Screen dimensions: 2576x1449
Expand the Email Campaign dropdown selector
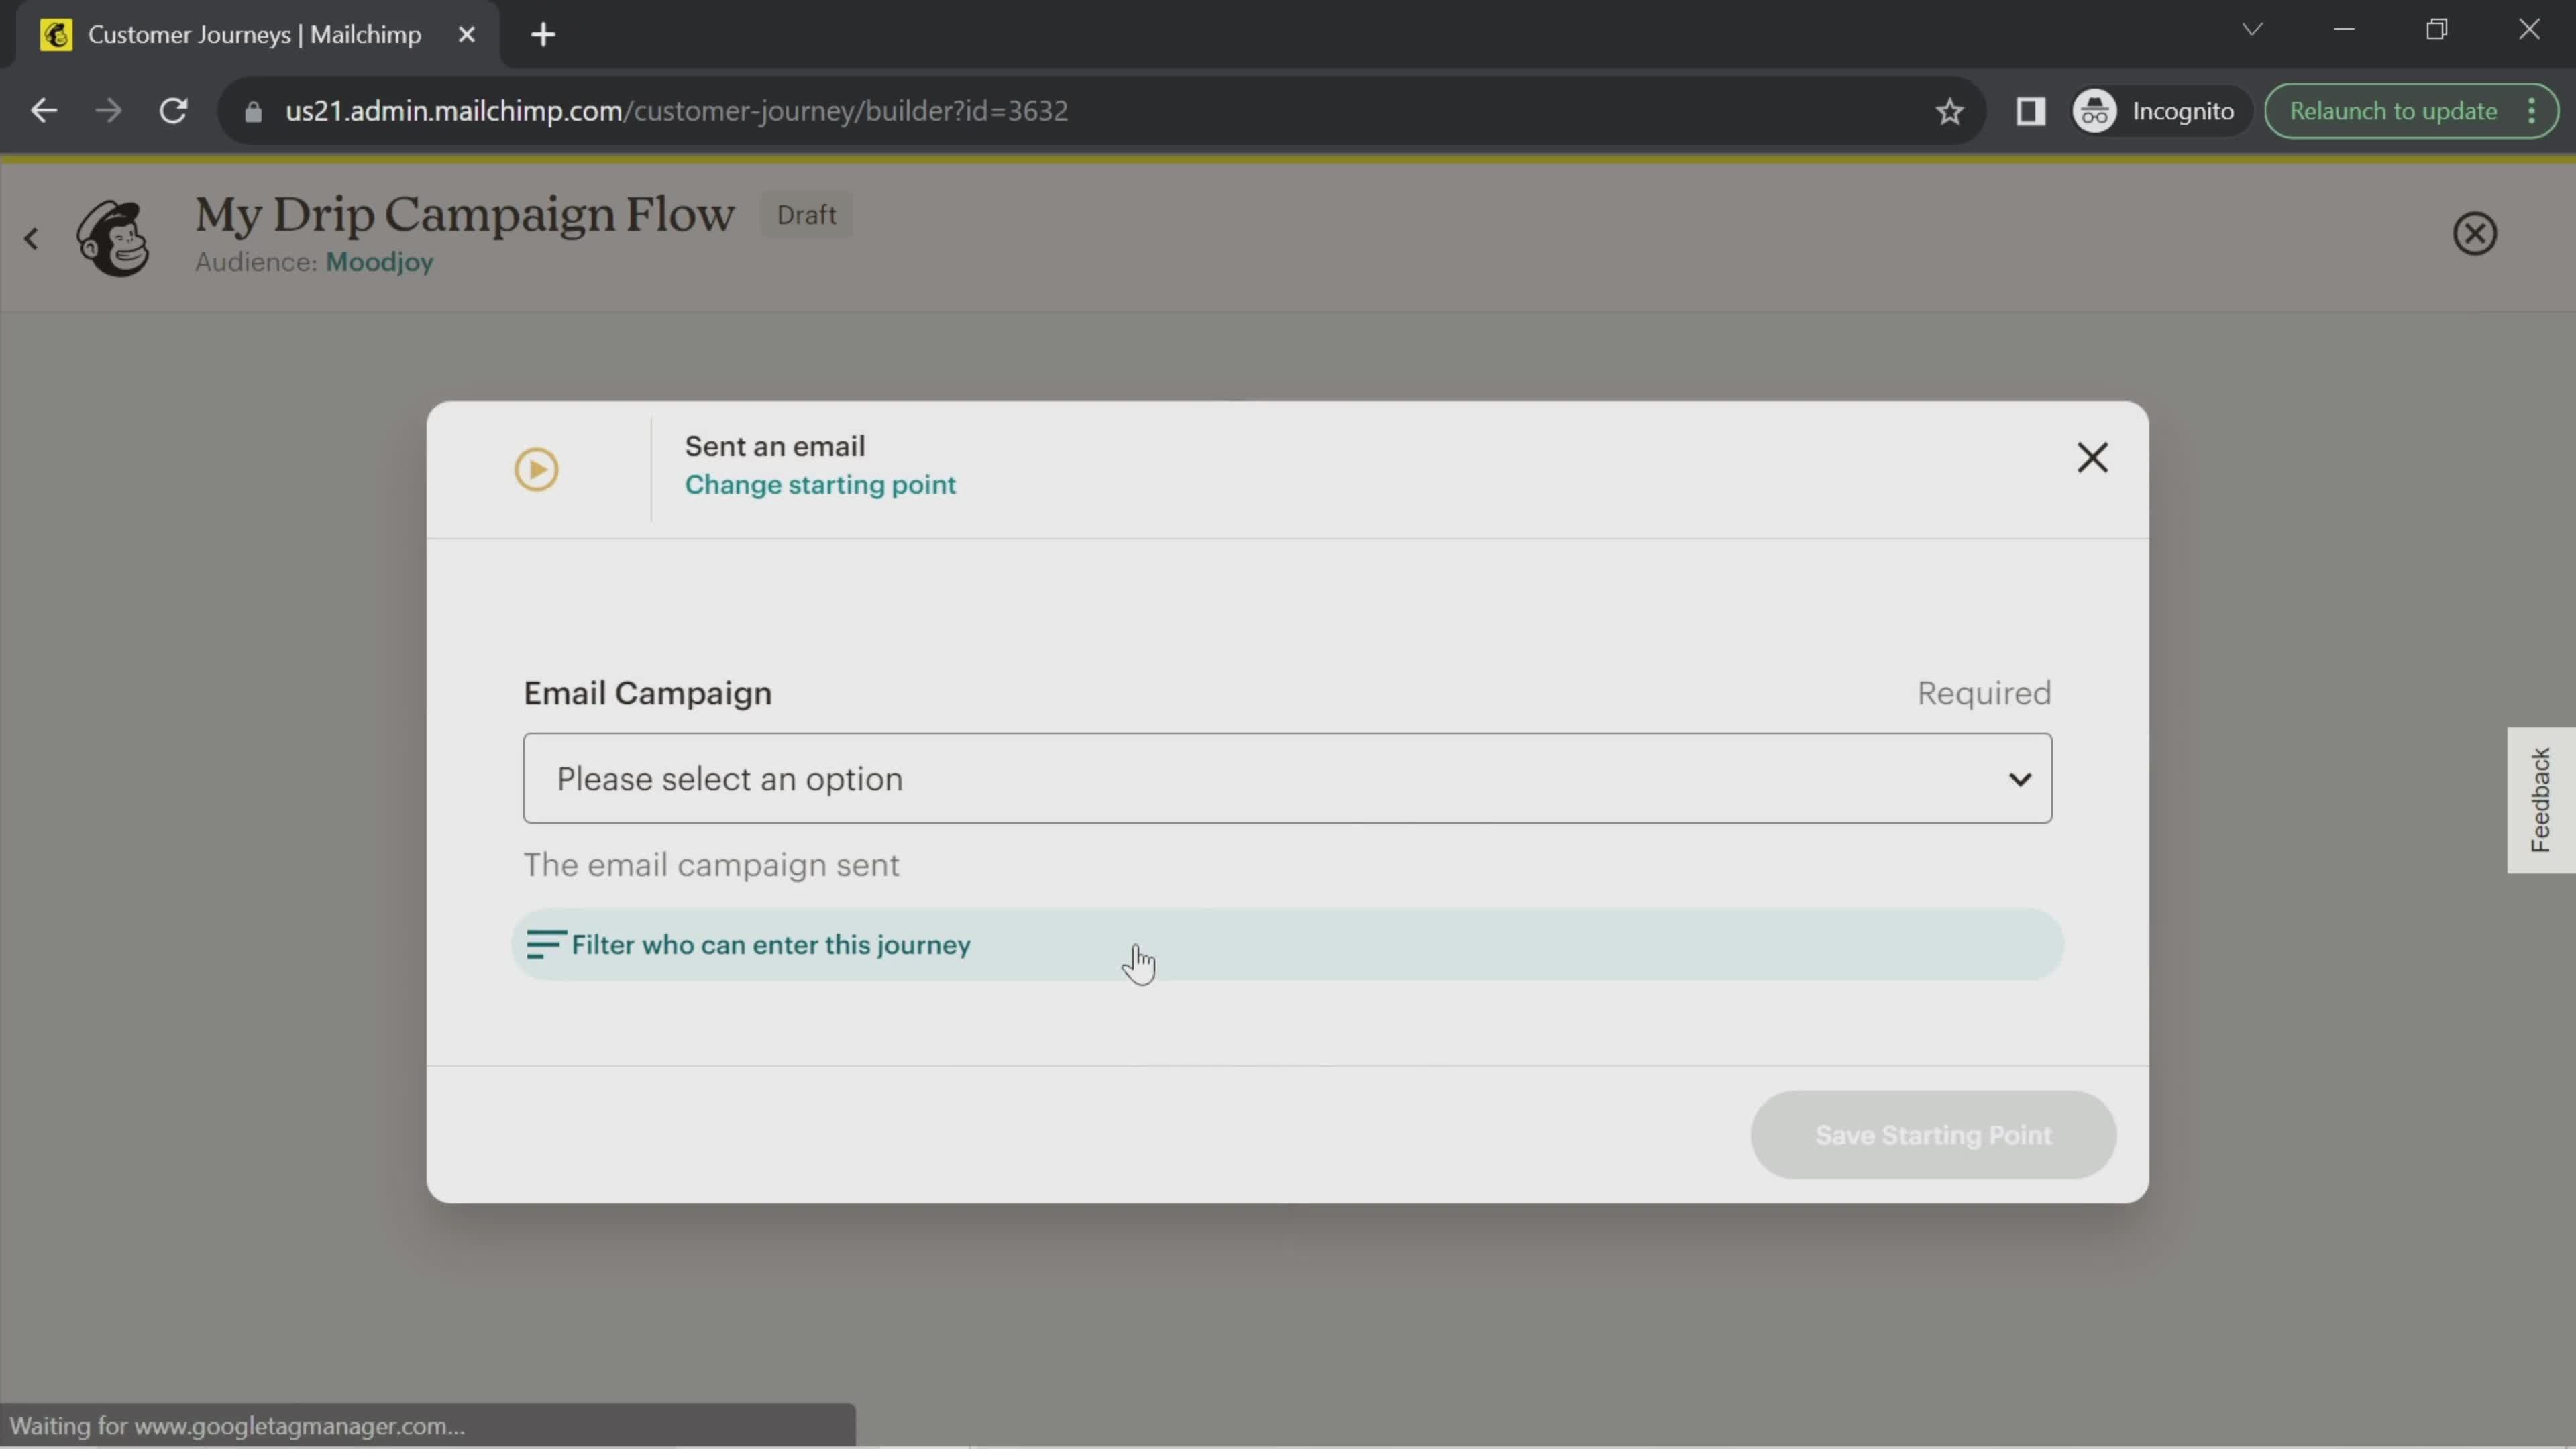[1288, 778]
